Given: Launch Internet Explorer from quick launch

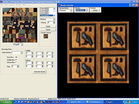Looking at the screenshot, I should [x=16, y=102].
